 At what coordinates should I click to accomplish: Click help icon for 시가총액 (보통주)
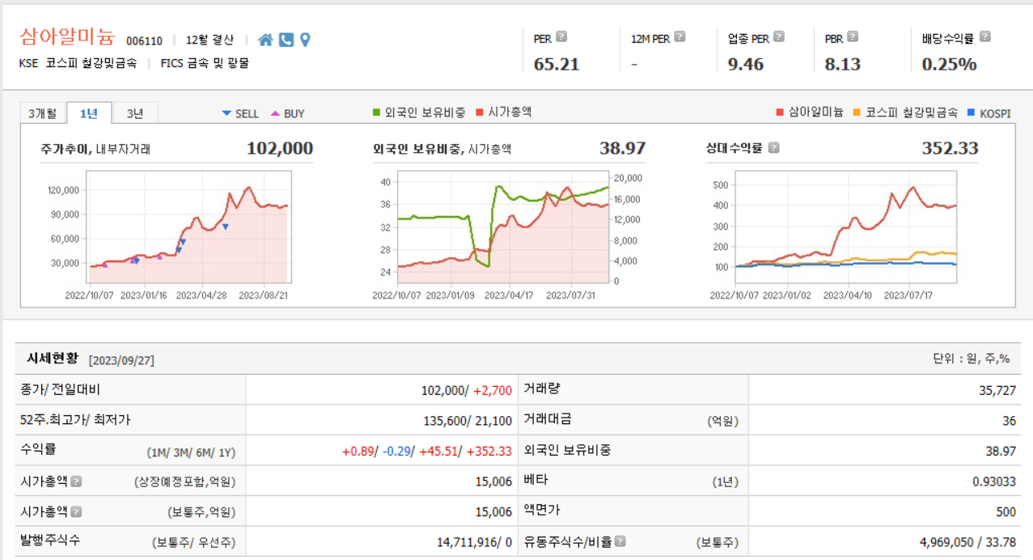[76, 511]
